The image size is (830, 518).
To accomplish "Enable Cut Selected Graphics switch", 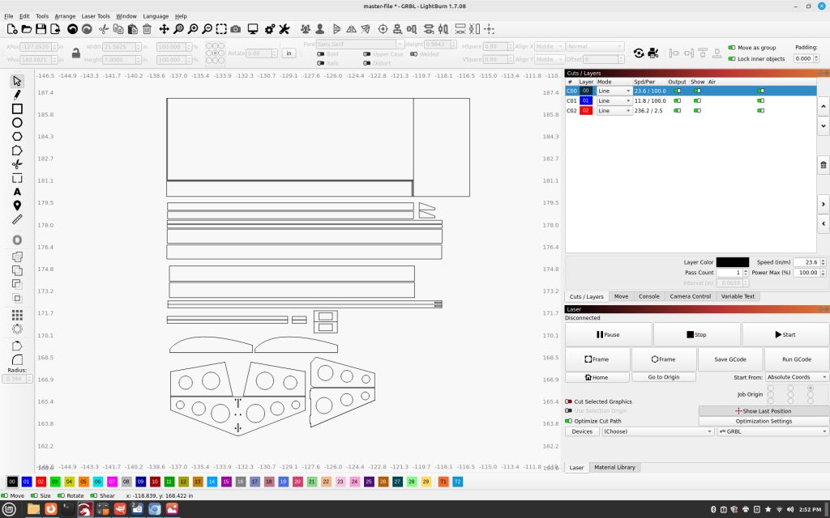I will tap(568, 401).
